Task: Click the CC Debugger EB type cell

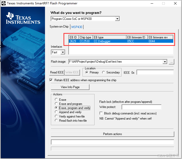Action: click(102, 41)
